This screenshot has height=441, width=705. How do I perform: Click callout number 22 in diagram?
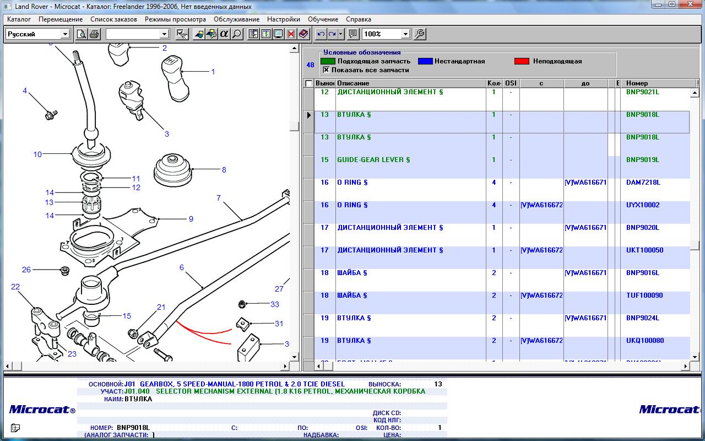(15, 287)
